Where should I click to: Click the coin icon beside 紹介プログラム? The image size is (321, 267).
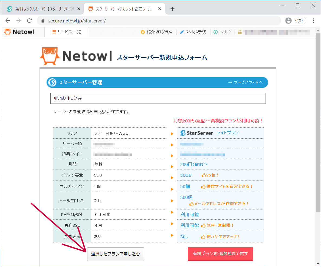point(143,32)
